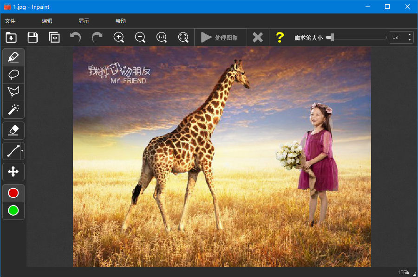Select the Polygonal Lasso tool
The image size is (418, 277).
(x=13, y=92)
